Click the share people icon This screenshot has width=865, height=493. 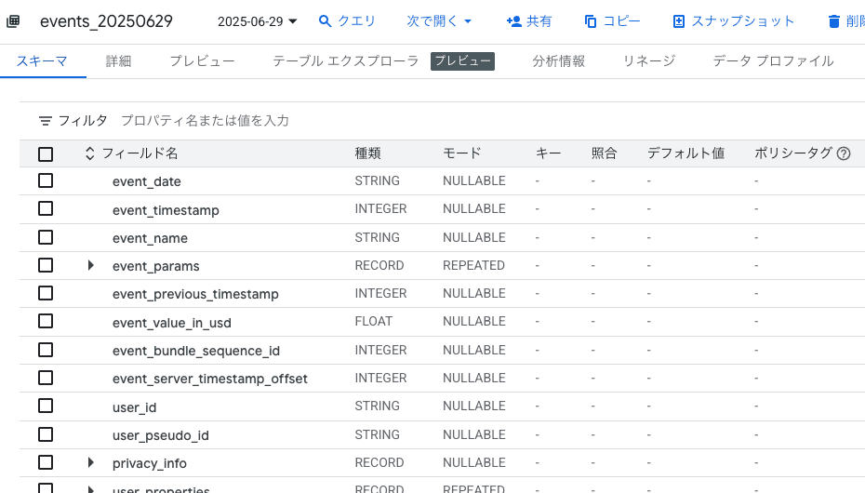click(513, 20)
